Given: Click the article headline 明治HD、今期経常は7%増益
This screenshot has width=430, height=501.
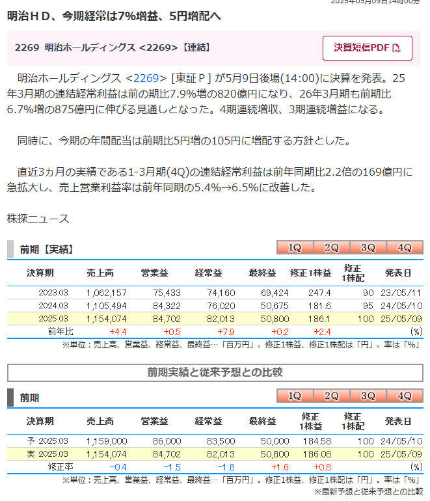Looking at the screenshot, I should pyautogui.click(x=114, y=16).
